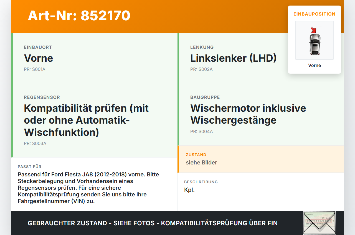Click the PR: S001A code
Viewport: 355px width, 235px height.
[35, 69]
